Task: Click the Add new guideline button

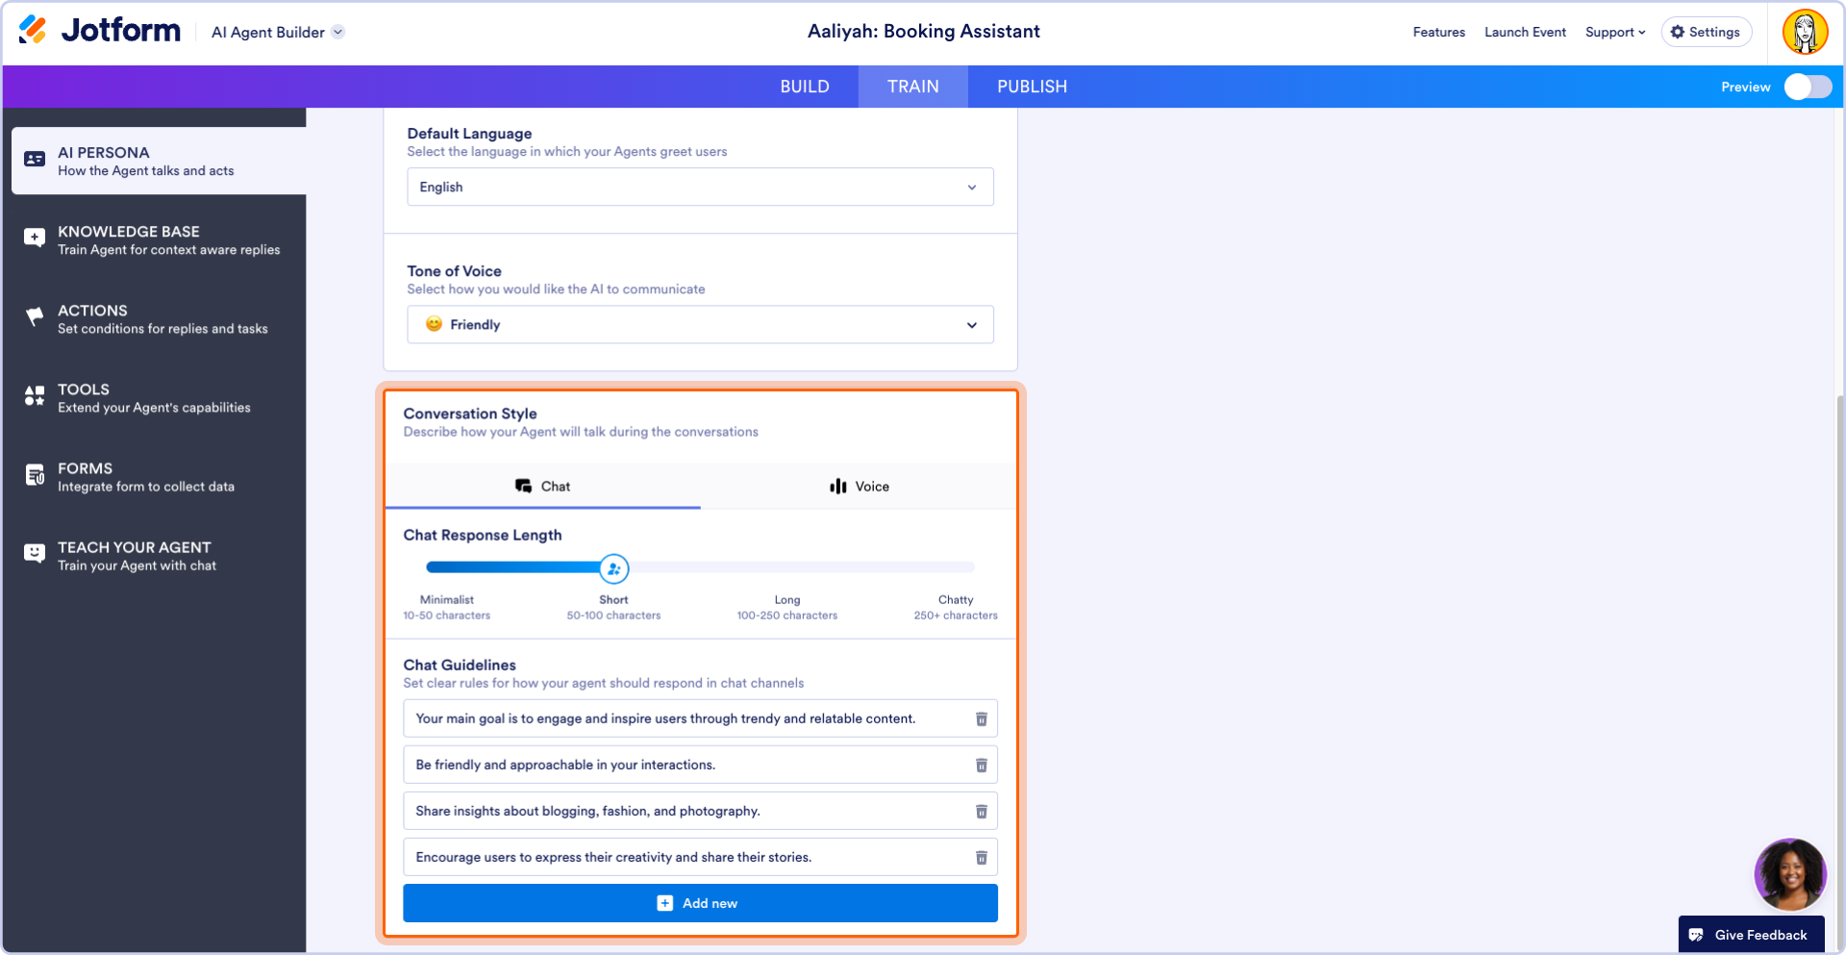Action: tap(700, 903)
